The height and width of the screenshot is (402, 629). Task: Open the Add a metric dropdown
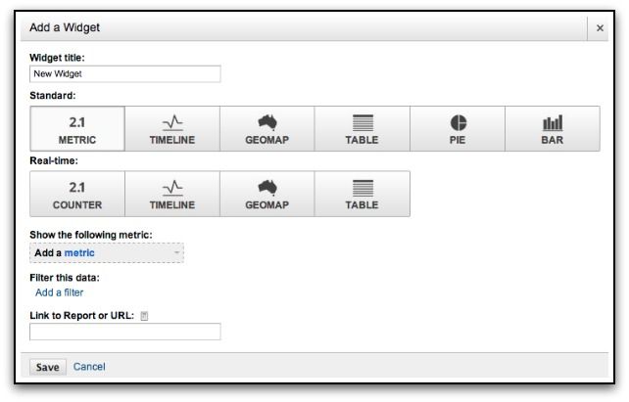click(x=107, y=253)
